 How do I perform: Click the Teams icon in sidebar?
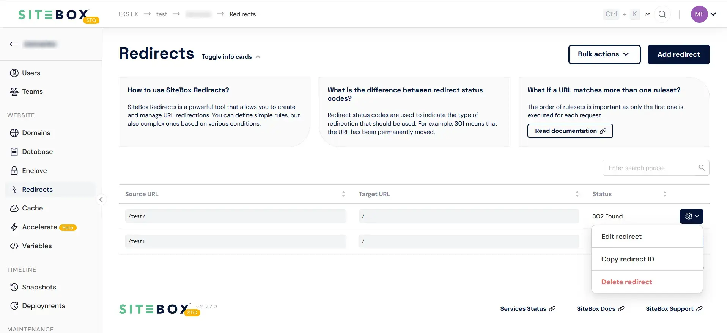[x=14, y=92]
